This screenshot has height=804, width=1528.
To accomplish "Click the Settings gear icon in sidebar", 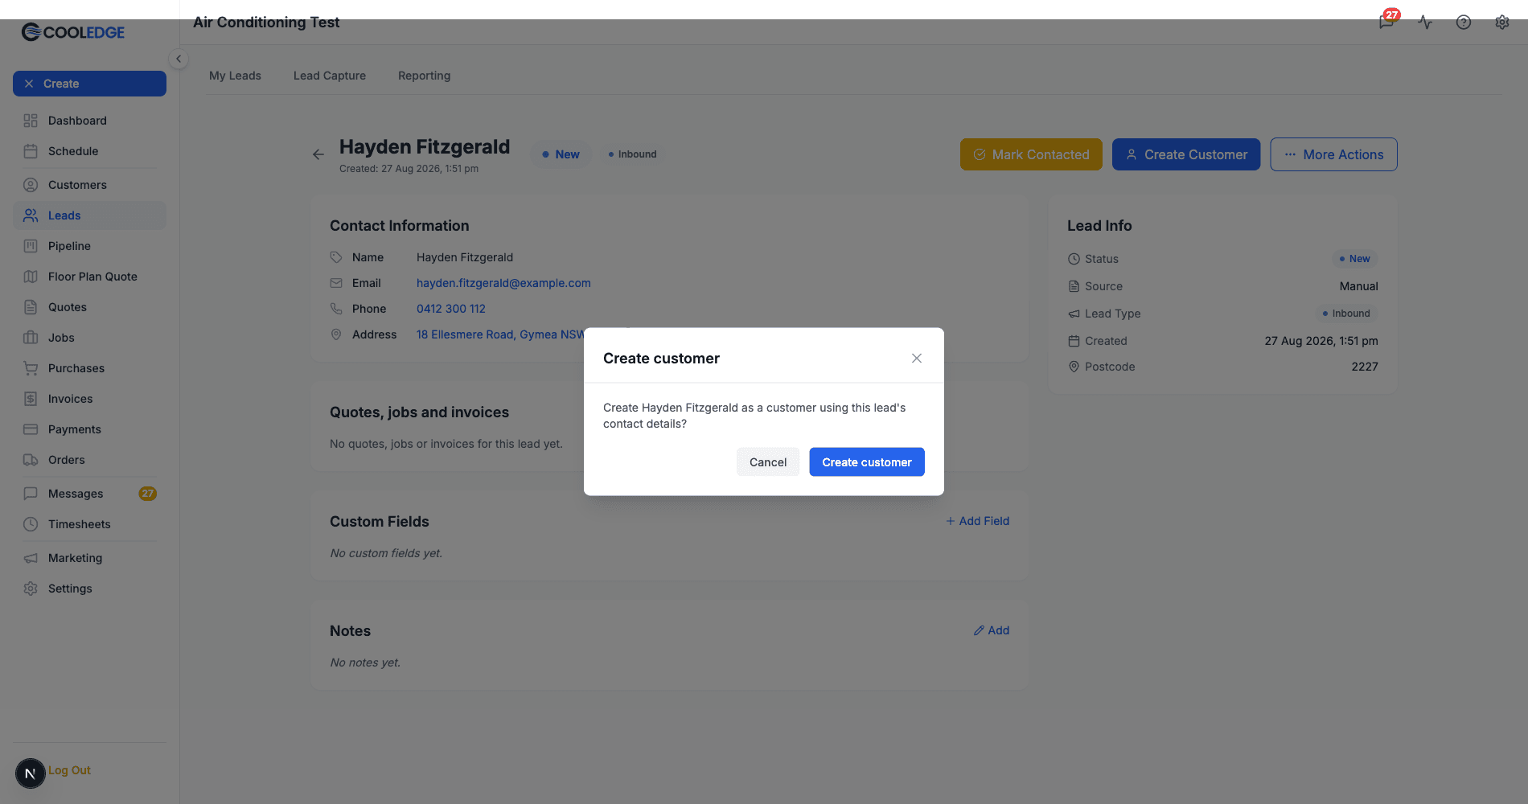I will click(x=31, y=589).
